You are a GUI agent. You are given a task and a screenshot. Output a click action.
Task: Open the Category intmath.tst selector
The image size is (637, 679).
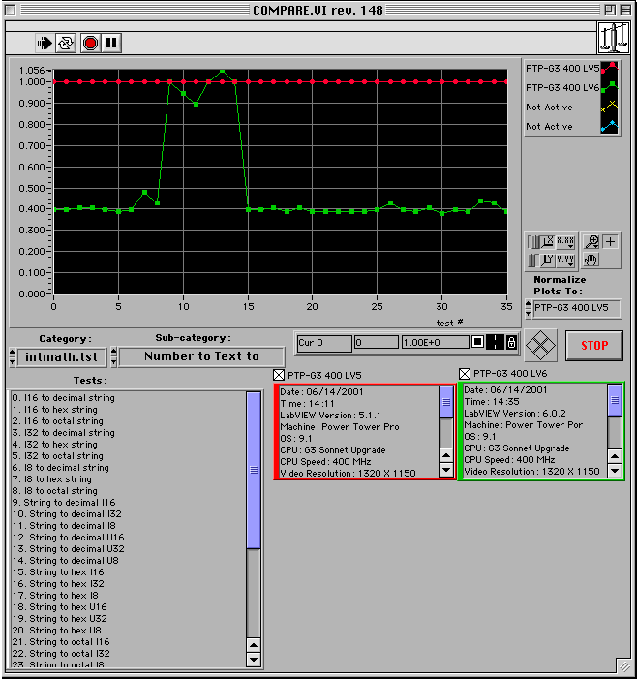pos(60,357)
